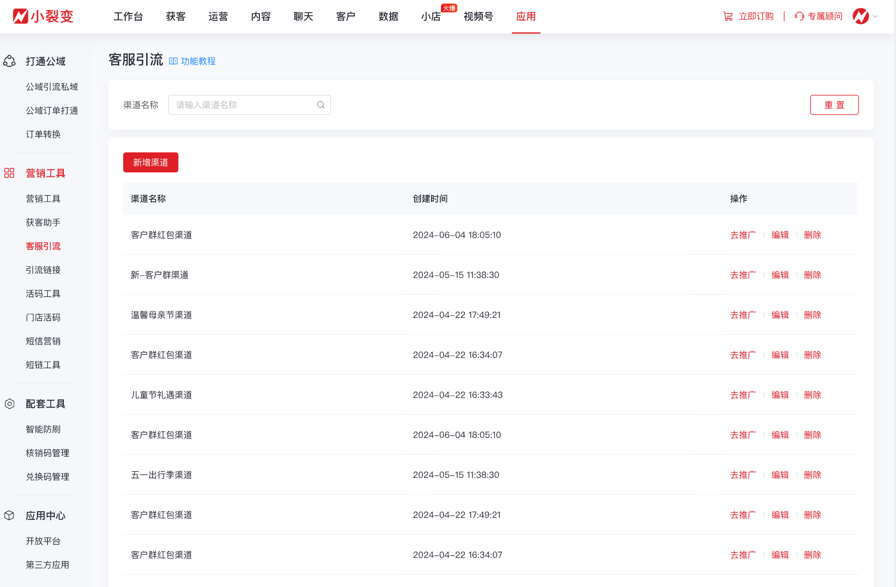Open 订单转换 in sidebar

(x=43, y=134)
